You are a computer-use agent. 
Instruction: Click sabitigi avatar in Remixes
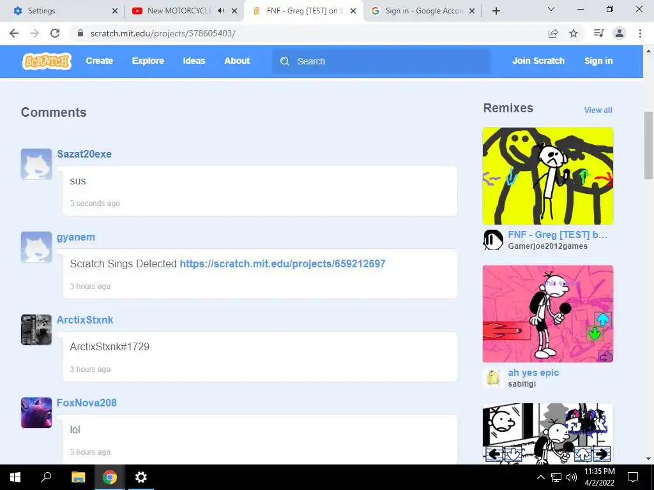(x=493, y=378)
